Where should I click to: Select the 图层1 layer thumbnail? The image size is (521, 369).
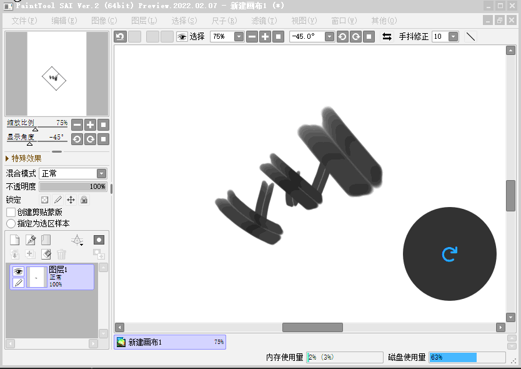pyautogui.click(x=37, y=277)
